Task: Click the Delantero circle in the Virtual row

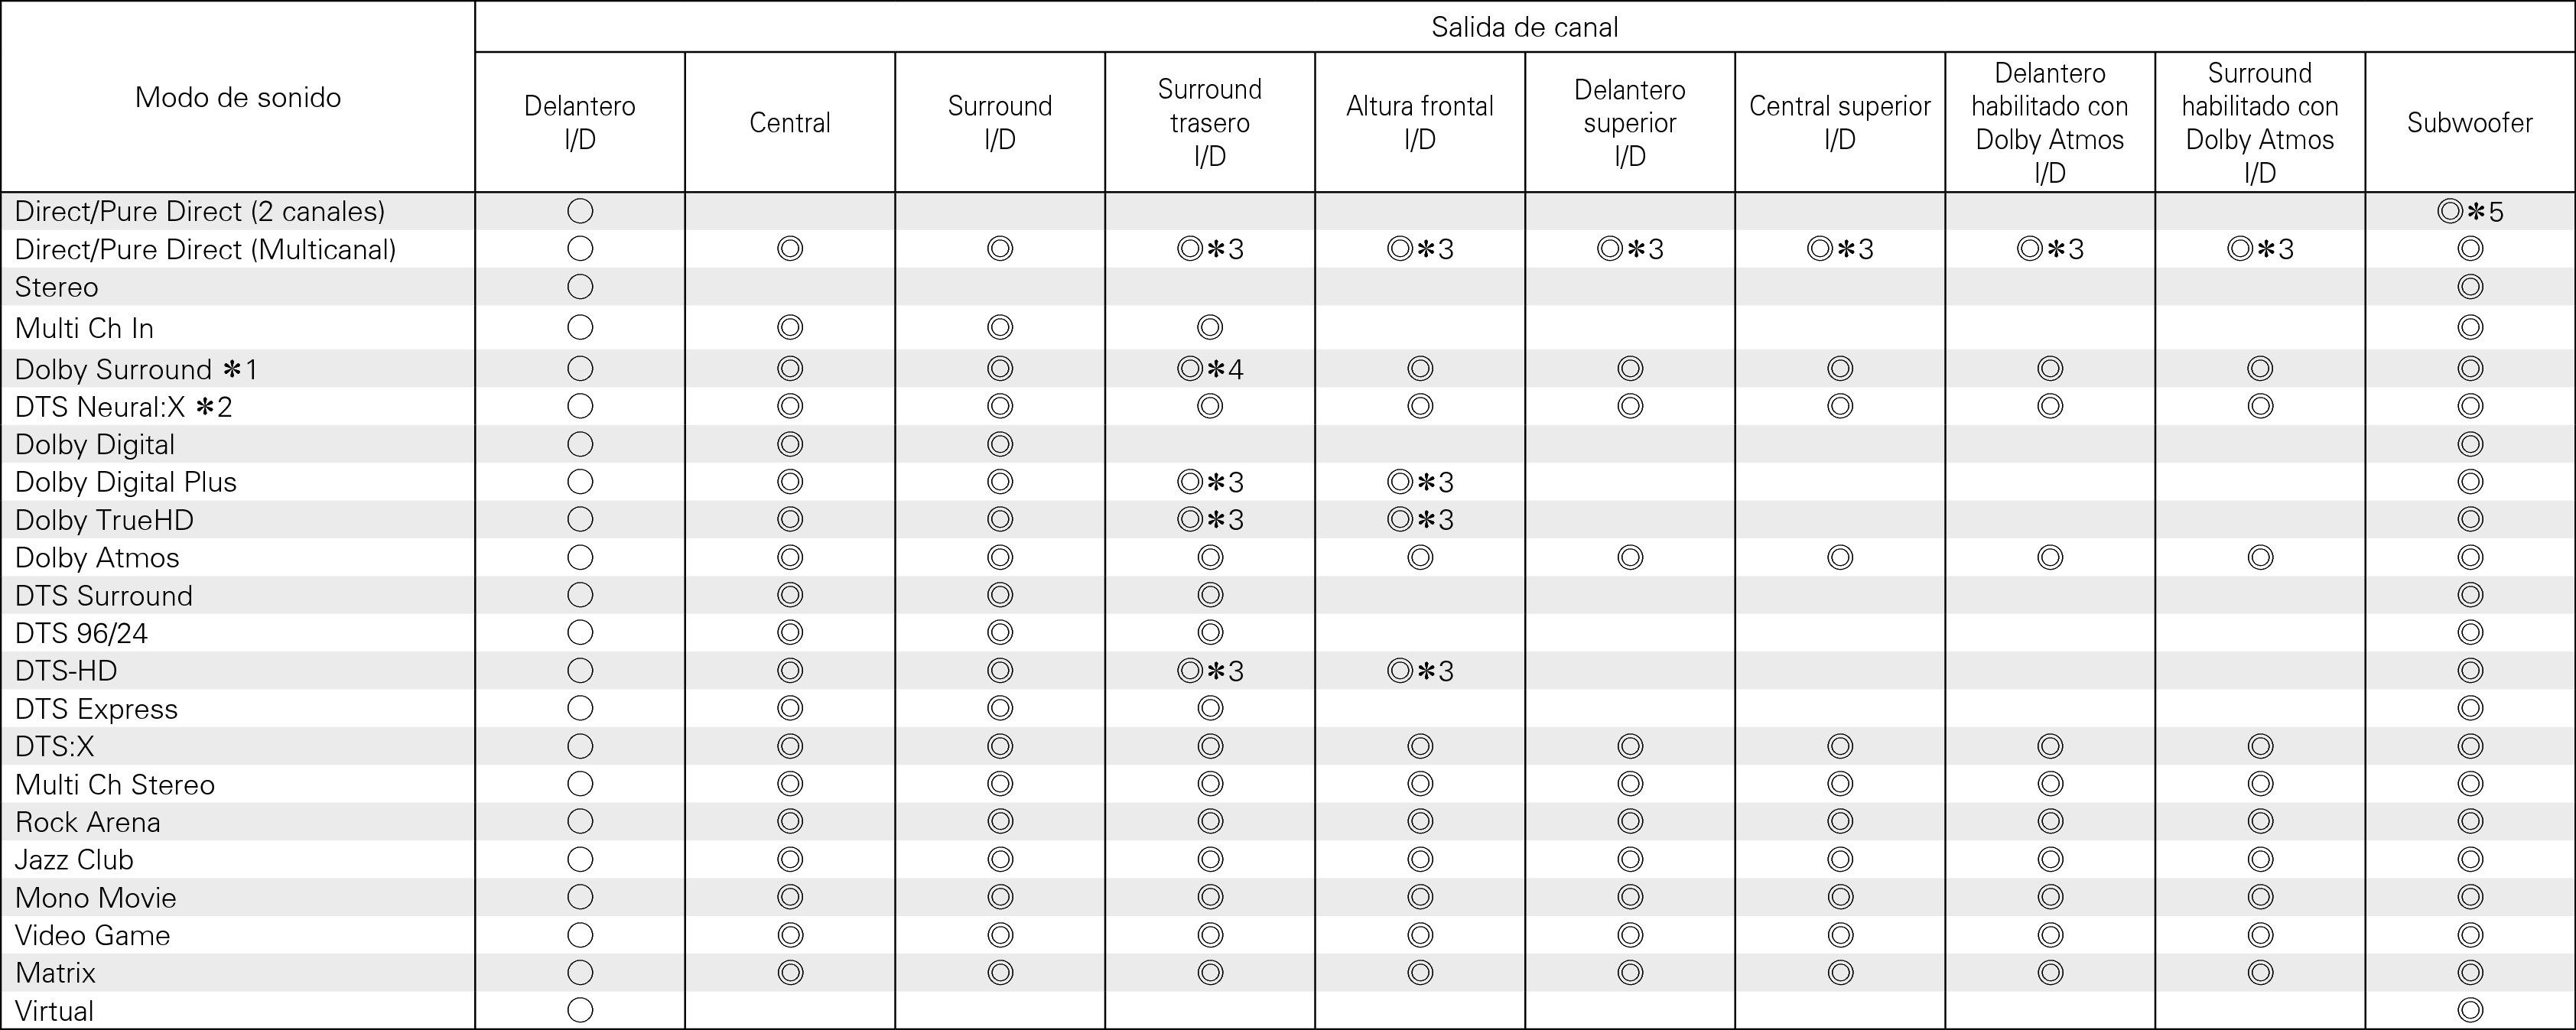Action: (x=580, y=1010)
